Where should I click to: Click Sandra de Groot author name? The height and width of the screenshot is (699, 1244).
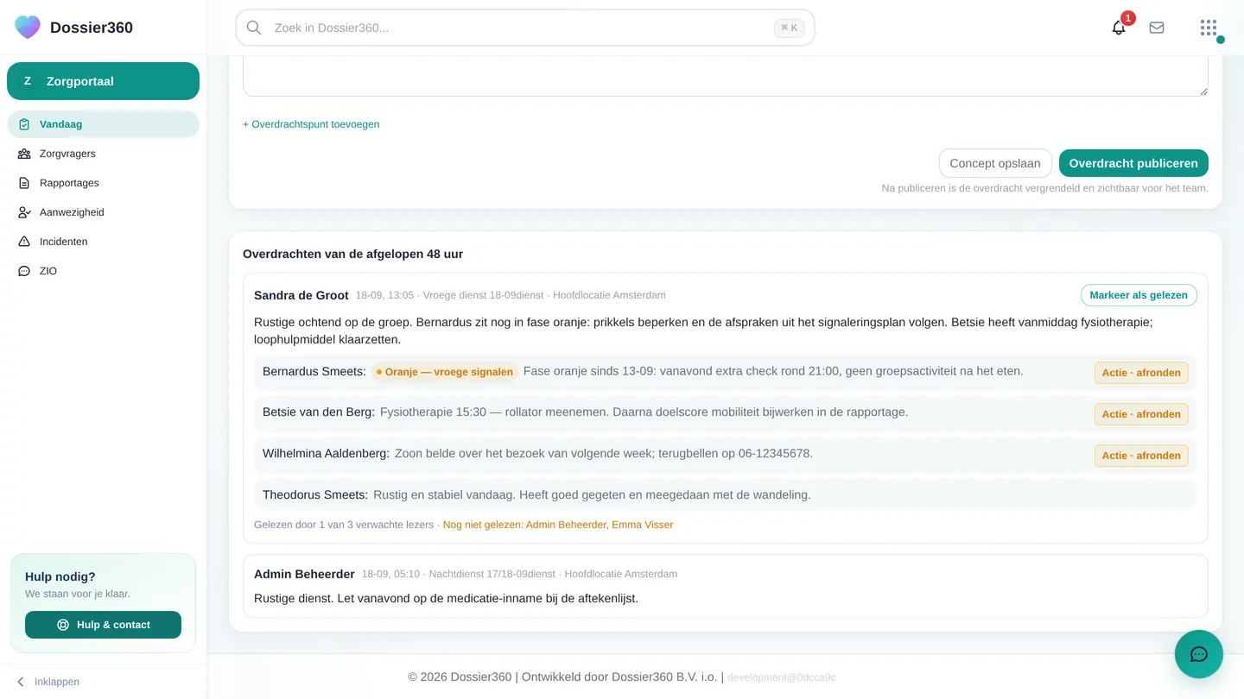[x=301, y=295]
